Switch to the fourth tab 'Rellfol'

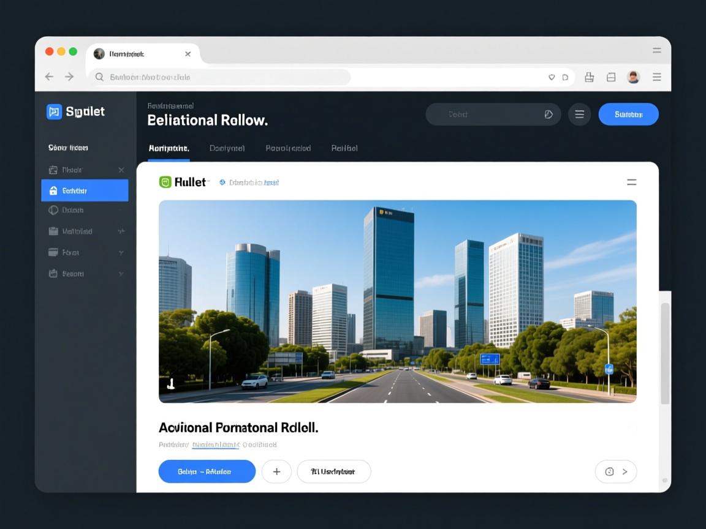pyautogui.click(x=344, y=148)
